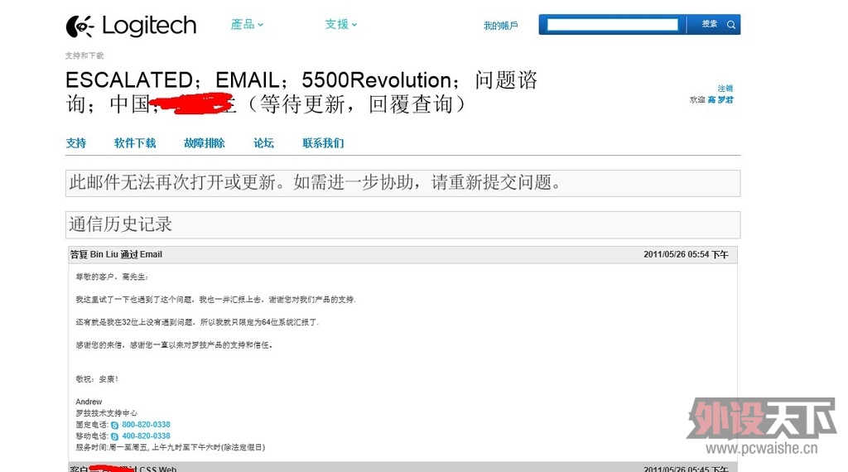Click the magnifier search icon

pos(731,25)
